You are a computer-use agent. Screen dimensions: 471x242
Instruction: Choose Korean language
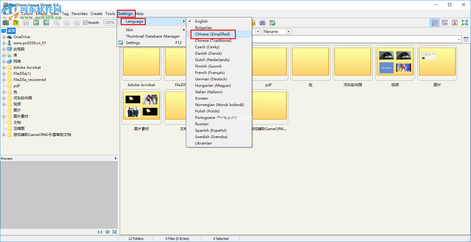click(219, 98)
